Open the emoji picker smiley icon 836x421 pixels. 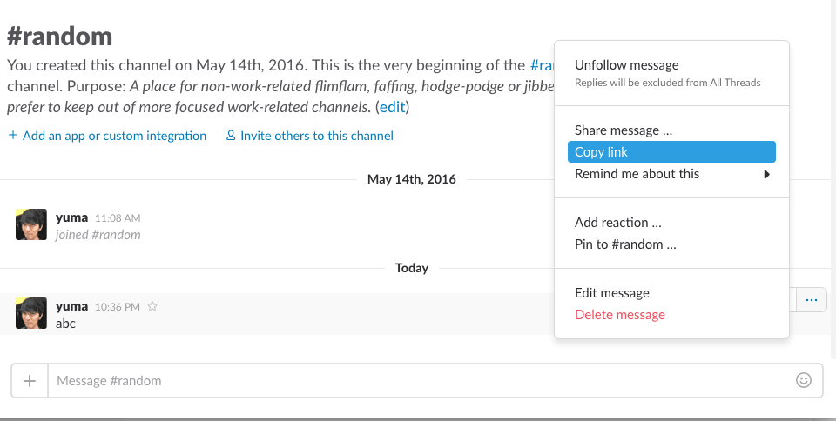pos(804,380)
